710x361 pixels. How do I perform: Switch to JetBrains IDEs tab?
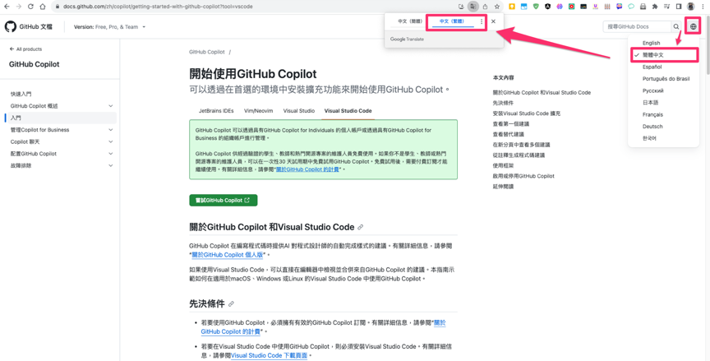click(x=216, y=110)
